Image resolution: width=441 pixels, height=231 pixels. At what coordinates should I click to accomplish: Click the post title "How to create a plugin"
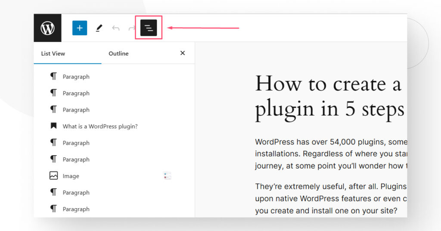[330, 97]
